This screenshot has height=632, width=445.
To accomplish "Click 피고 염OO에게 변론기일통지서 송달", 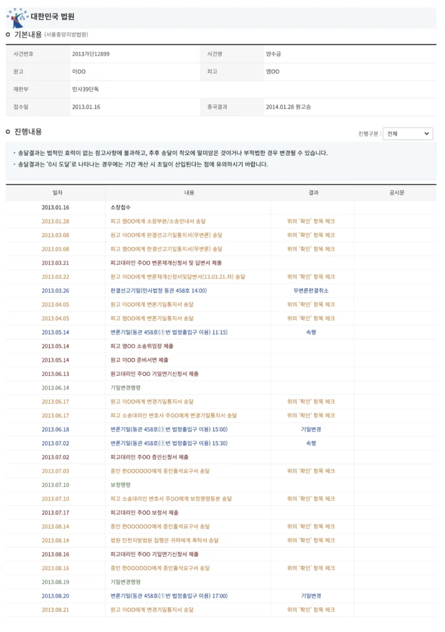I will [x=152, y=318].
